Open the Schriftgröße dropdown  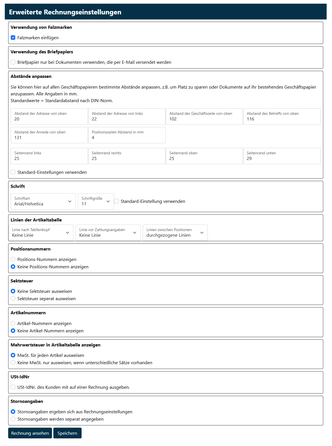96,201
